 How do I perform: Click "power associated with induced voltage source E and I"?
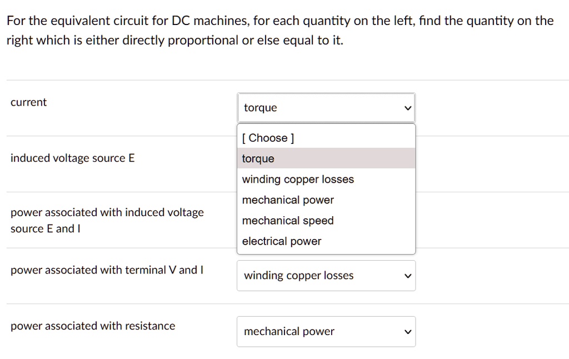coord(107,221)
